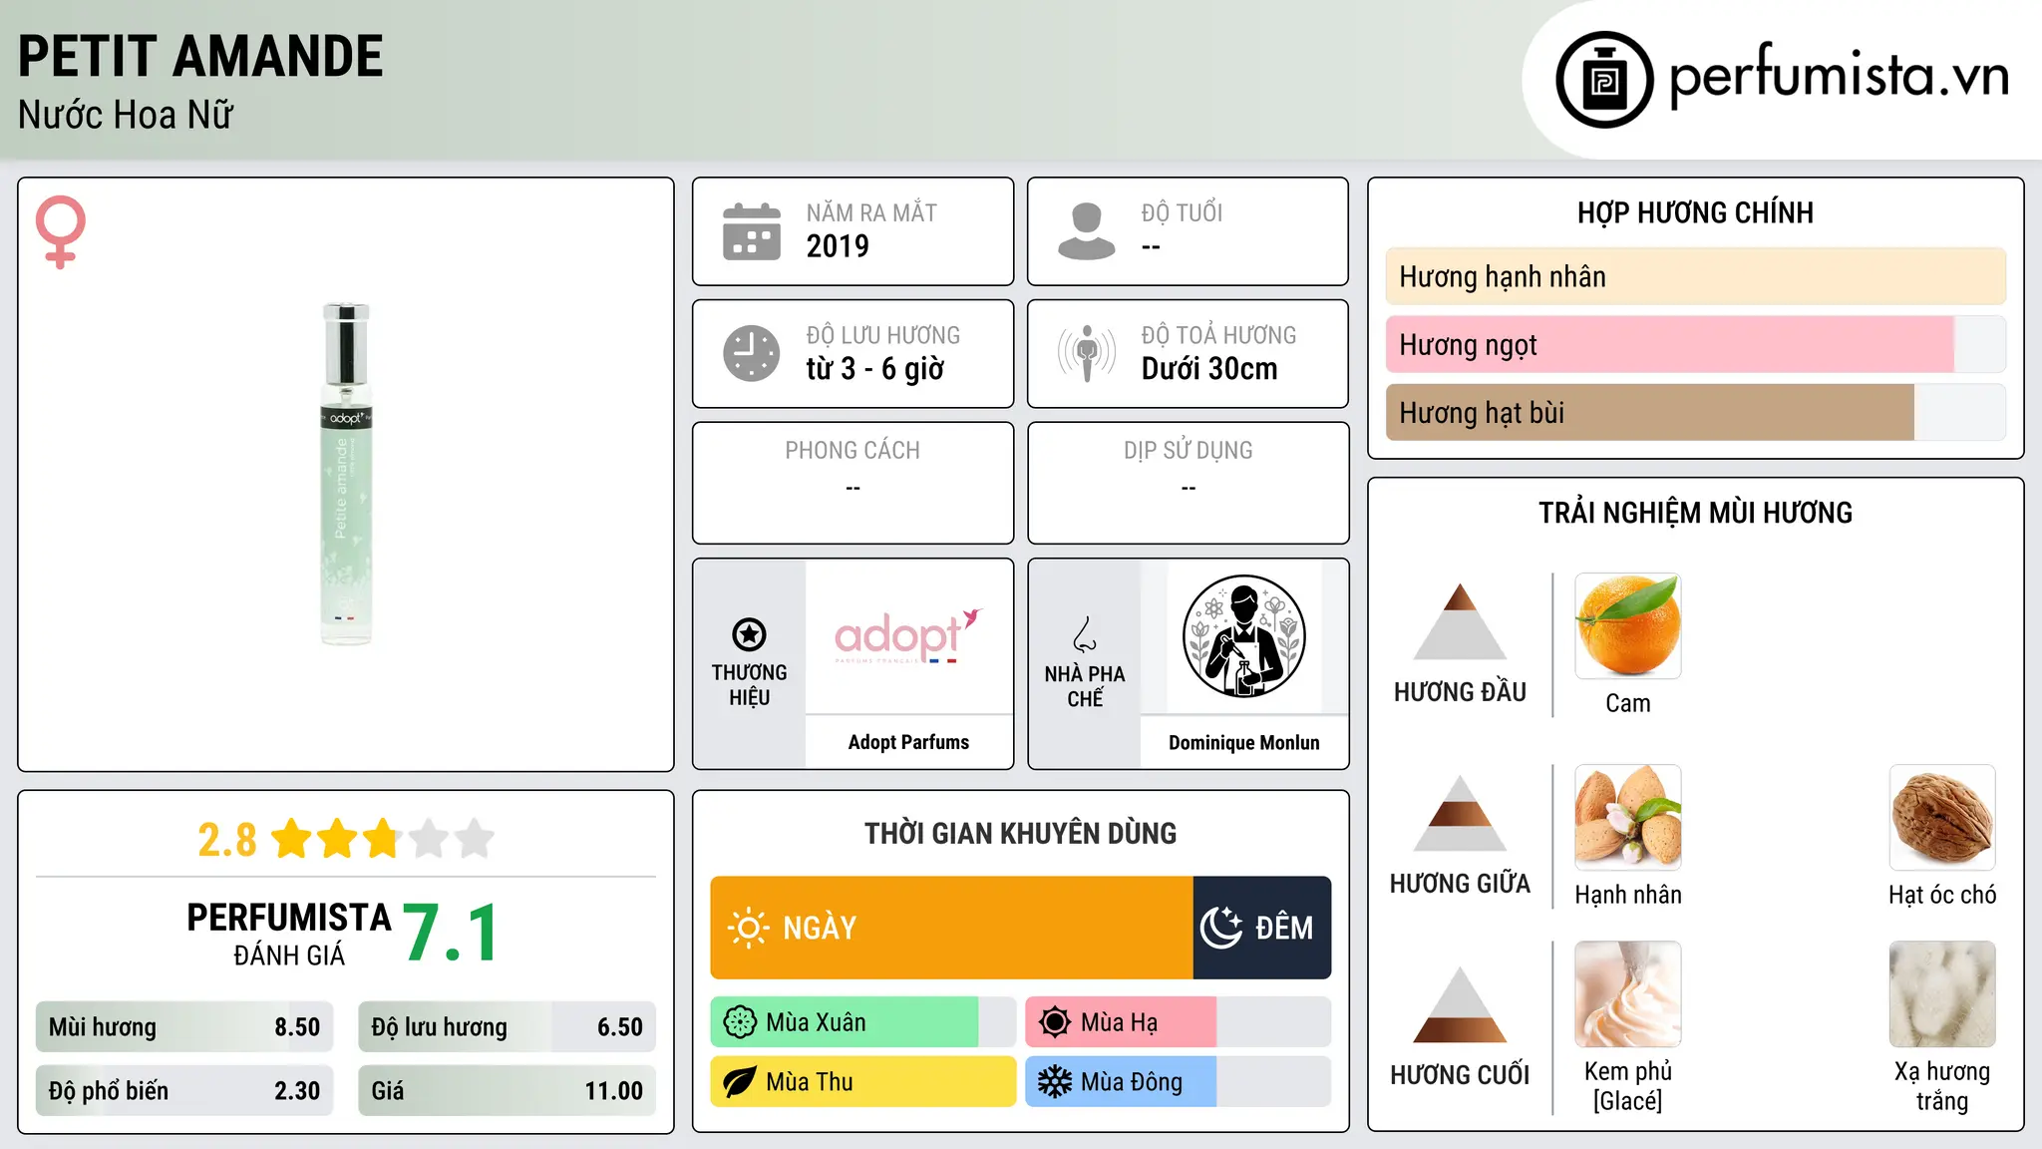
Task: Click the Kem phủ [Glacé] note label
Action: click(1628, 1086)
